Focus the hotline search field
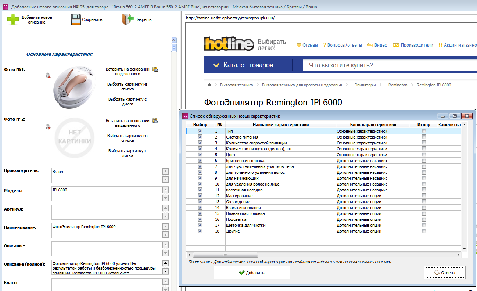 point(390,65)
